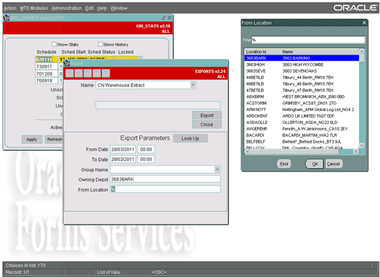Screen dimensions: 380x277
Task: Click the From Date time 00:00 field
Action: (x=146, y=149)
